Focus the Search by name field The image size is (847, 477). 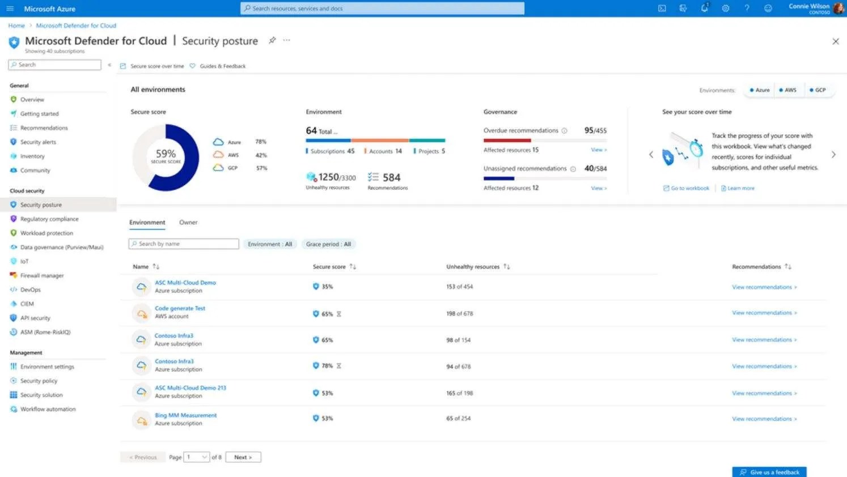pyautogui.click(x=184, y=244)
